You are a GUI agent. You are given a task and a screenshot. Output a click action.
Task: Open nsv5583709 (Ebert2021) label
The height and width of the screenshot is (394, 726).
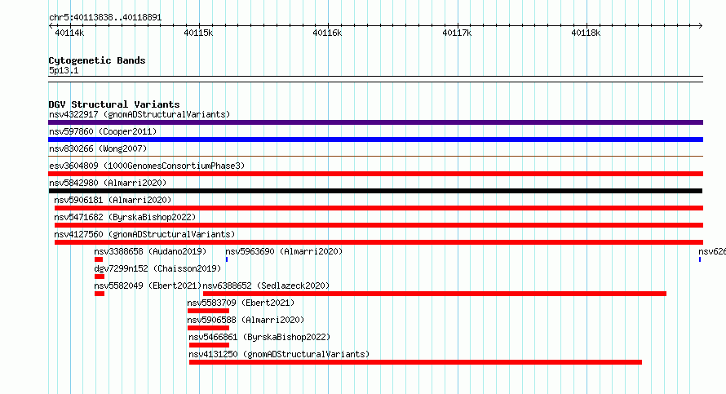(241, 303)
